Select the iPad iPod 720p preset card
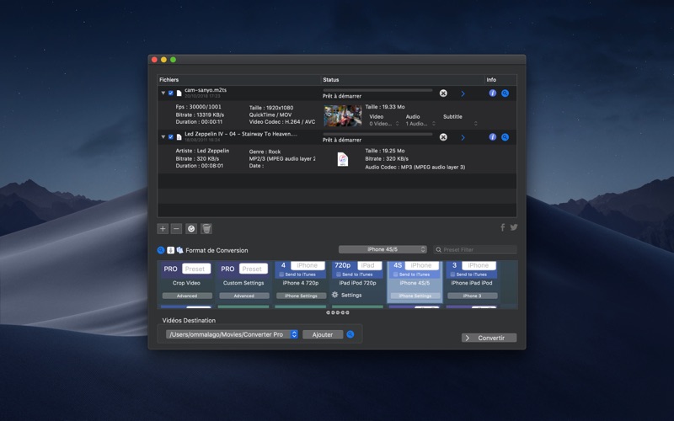The width and height of the screenshot is (674, 421). click(357, 281)
